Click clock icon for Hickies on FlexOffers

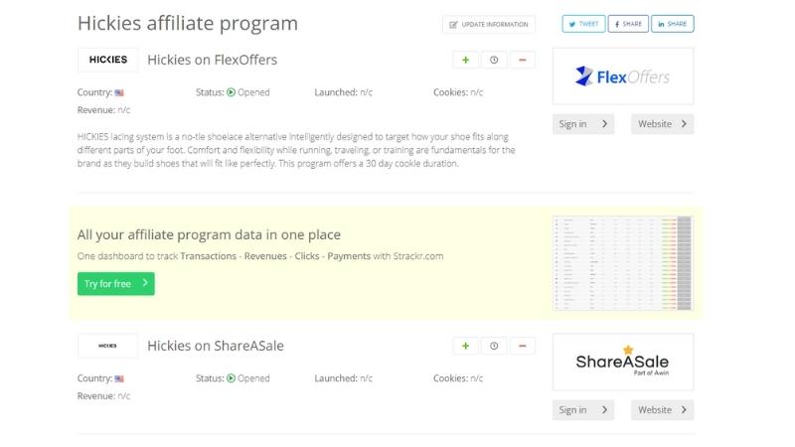coord(494,60)
